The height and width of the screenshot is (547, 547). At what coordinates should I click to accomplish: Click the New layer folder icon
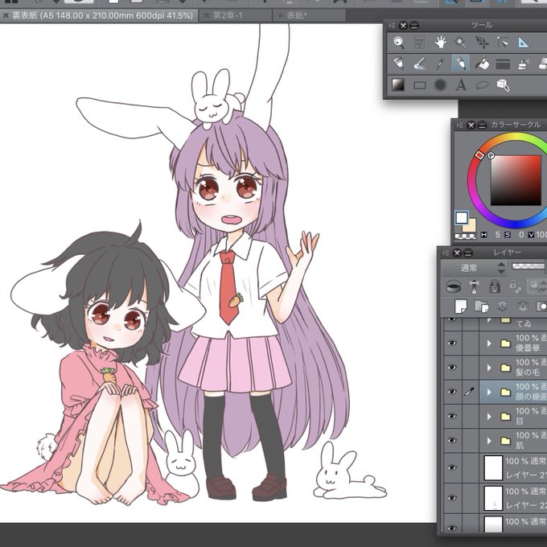point(481,306)
